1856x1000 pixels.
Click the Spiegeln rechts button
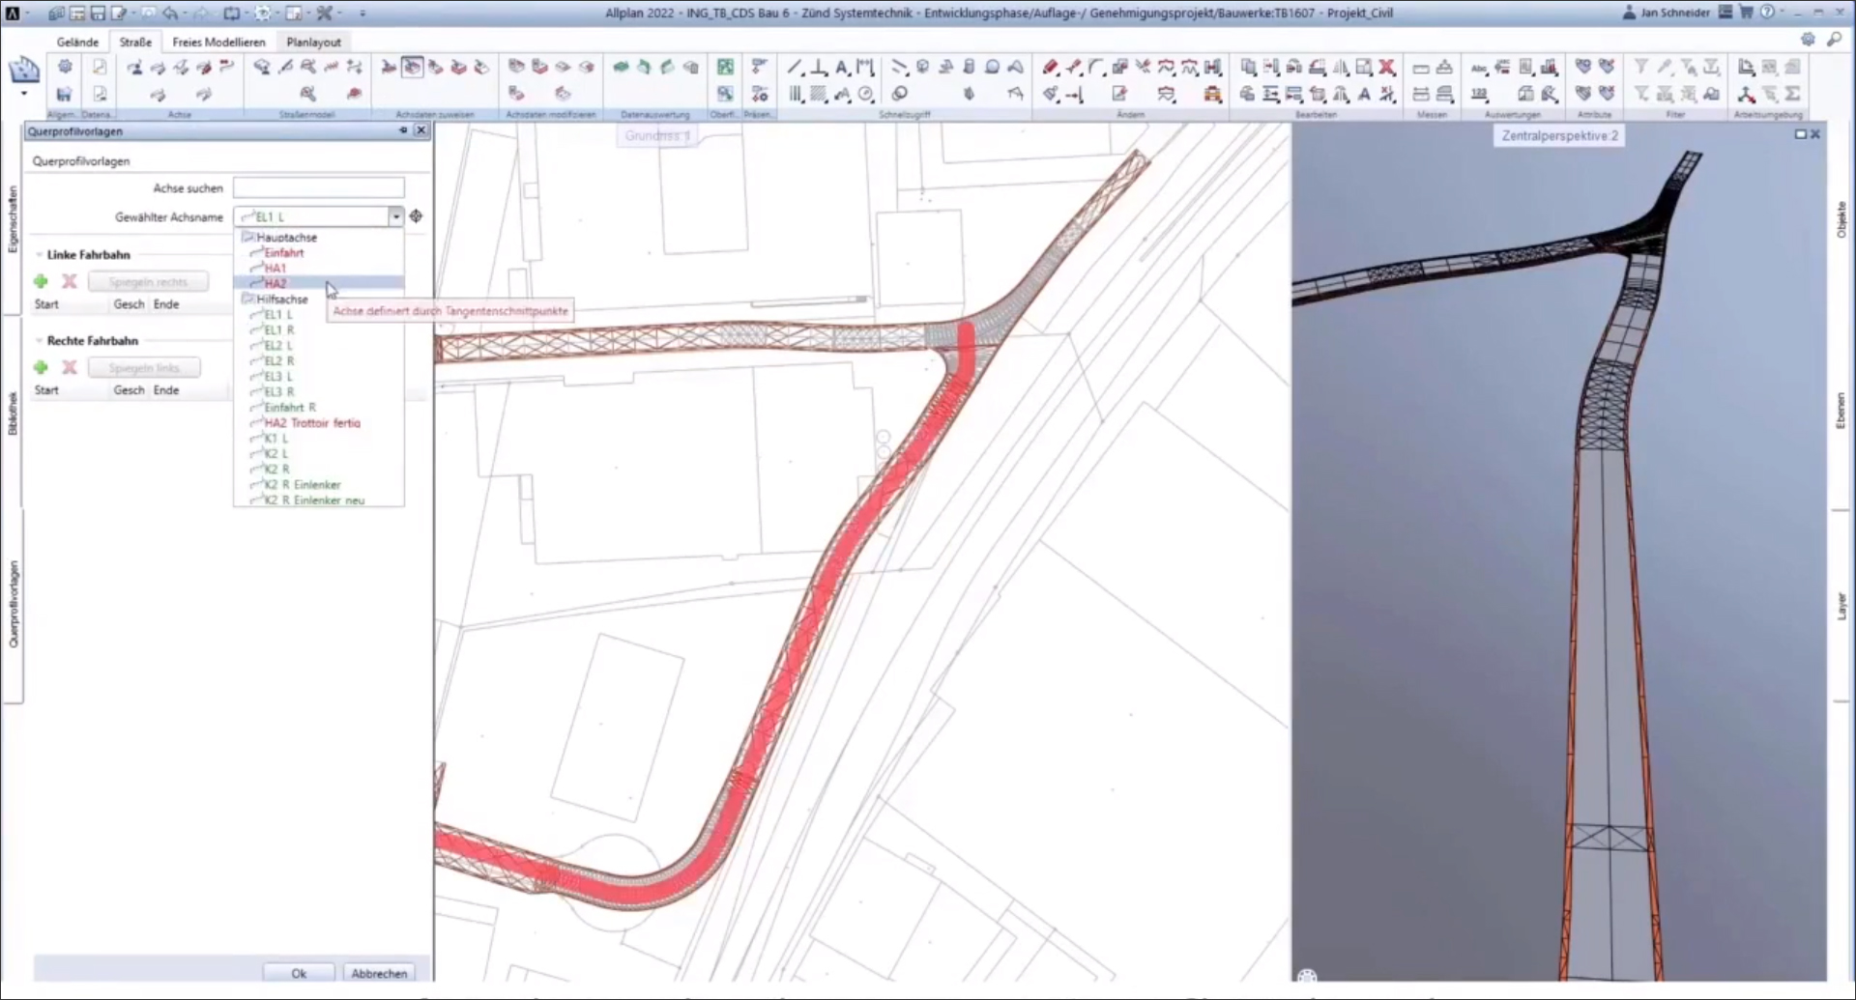(x=148, y=281)
